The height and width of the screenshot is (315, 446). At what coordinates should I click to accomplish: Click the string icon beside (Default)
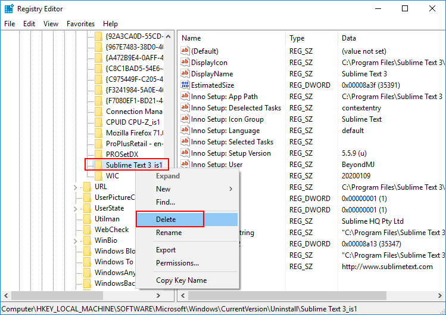pyautogui.click(x=185, y=51)
